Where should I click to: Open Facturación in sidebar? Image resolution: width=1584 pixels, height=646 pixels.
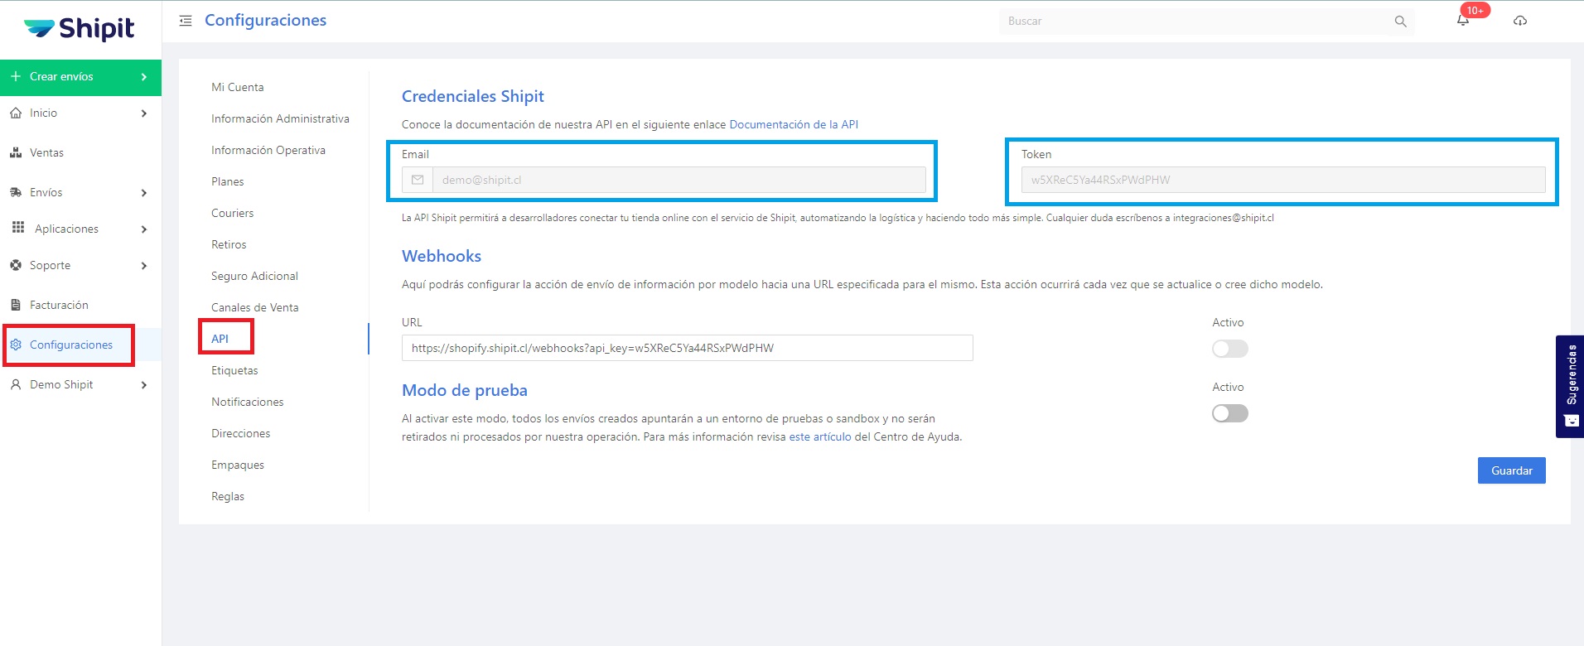(59, 305)
